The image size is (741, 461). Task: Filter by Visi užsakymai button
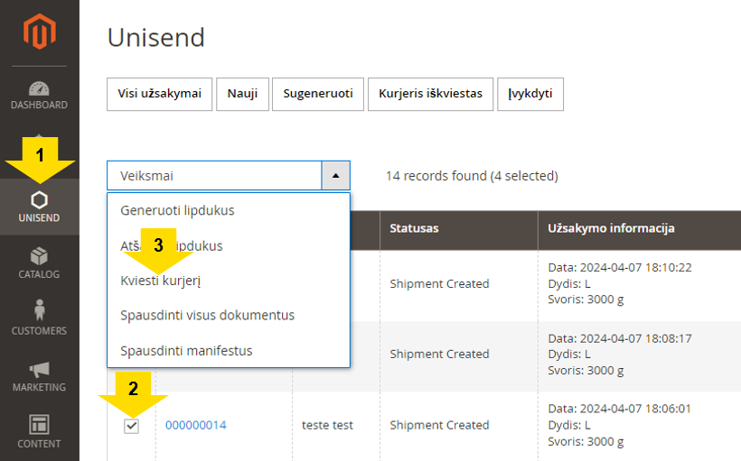click(x=160, y=94)
